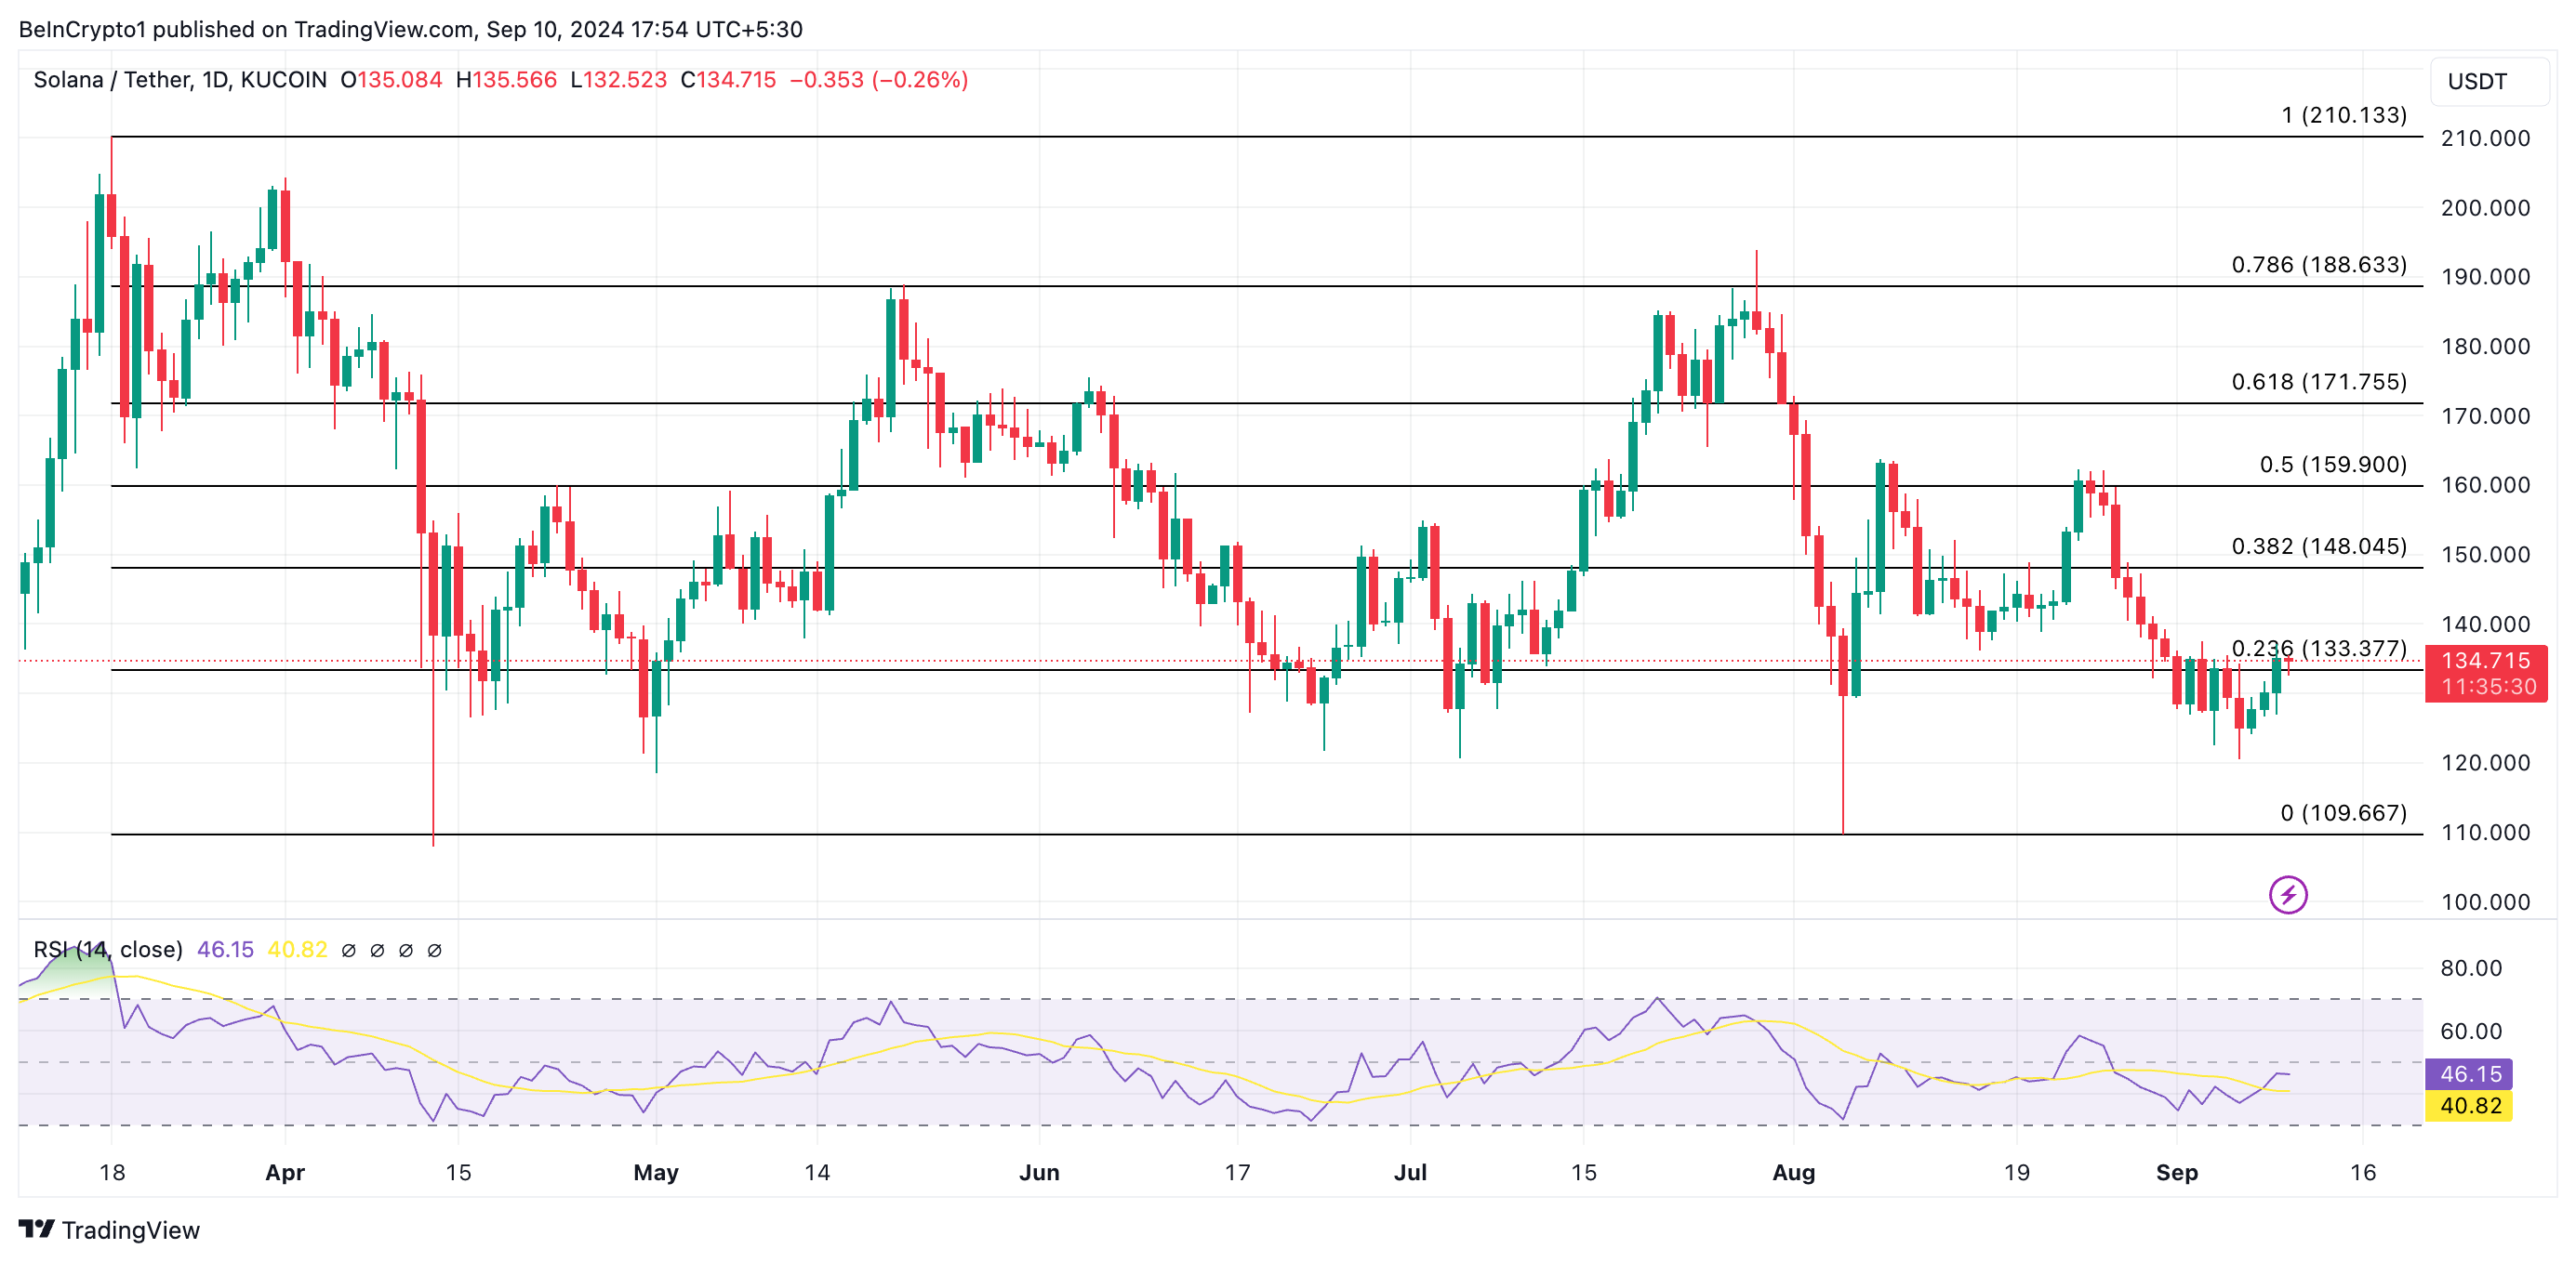Click the Jun label on time axis
The height and width of the screenshot is (1262, 2576).
coord(1039,1172)
